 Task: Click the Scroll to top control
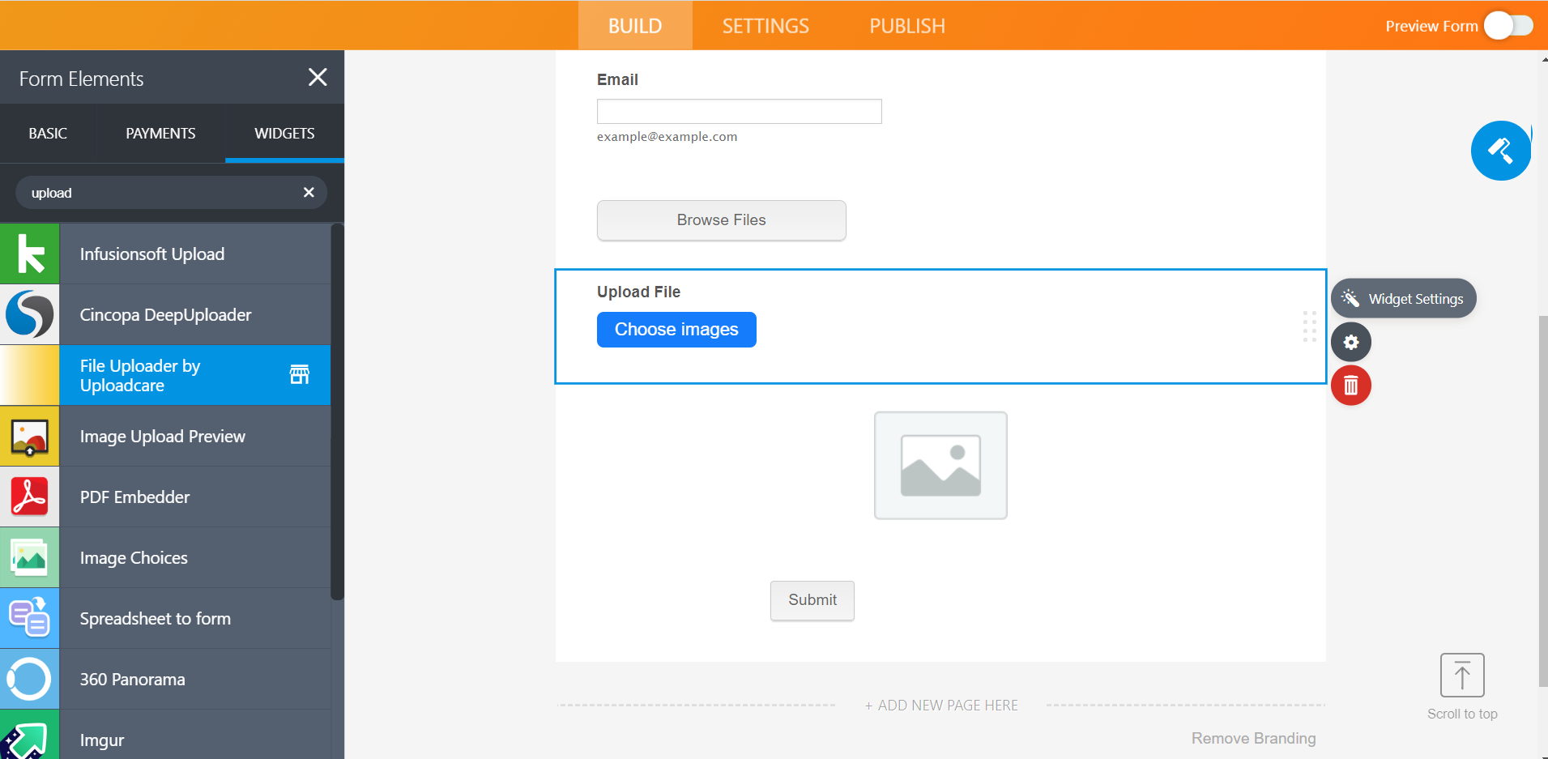pos(1461,675)
